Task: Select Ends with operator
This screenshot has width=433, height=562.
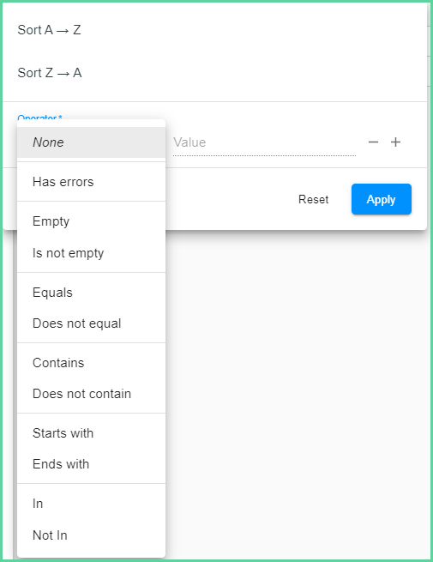Action: pyautogui.click(x=92, y=464)
